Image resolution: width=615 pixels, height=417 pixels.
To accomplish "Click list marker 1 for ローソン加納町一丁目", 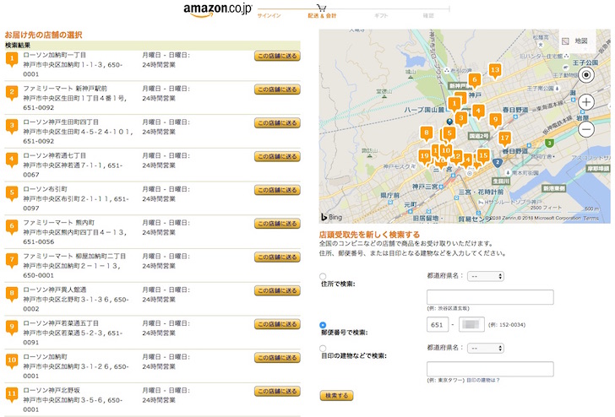I will click(x=12, y=60).
